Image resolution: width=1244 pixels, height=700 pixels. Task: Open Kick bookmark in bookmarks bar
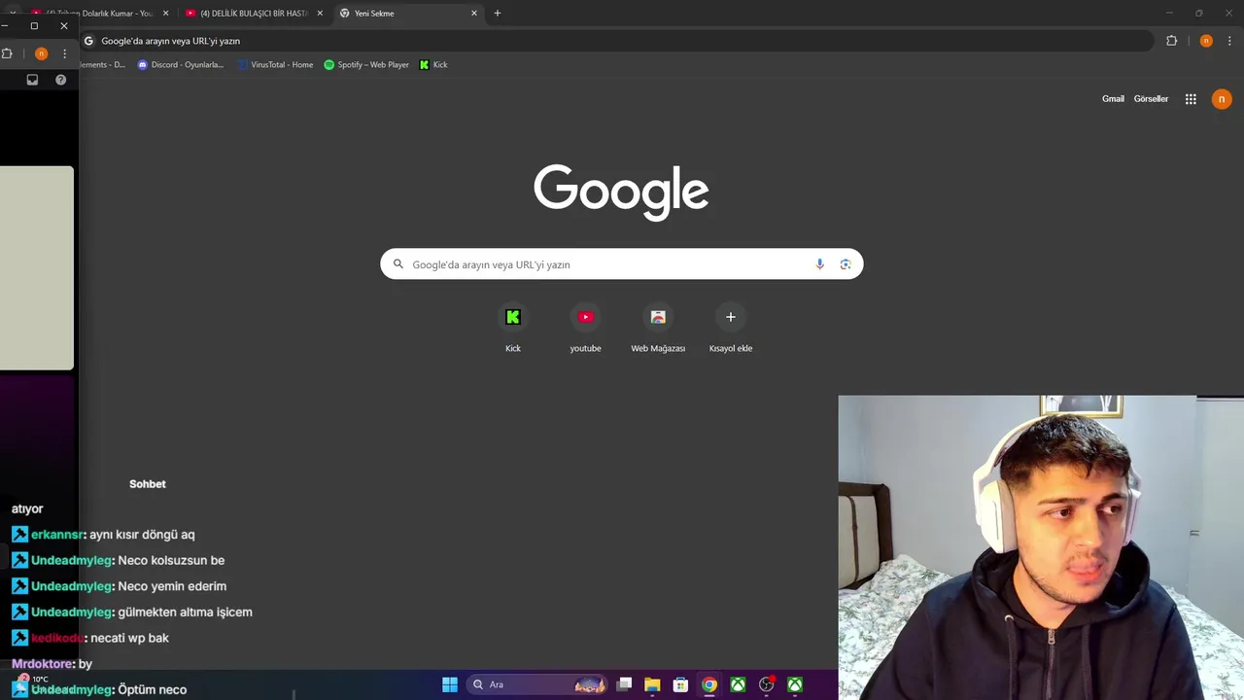(433, 65)
